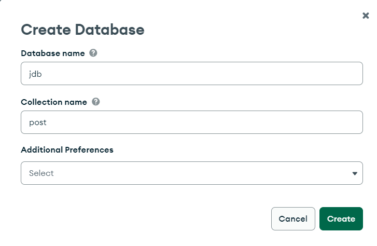
Task: Open help tooltip beside Collection name
Action: (x=96, y=102)
